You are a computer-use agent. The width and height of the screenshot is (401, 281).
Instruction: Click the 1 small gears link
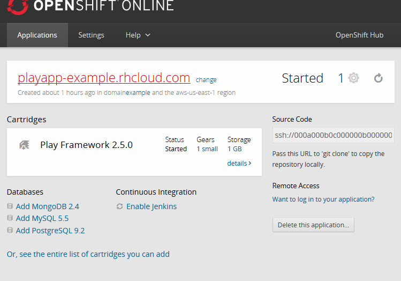[x=207, y=149]
